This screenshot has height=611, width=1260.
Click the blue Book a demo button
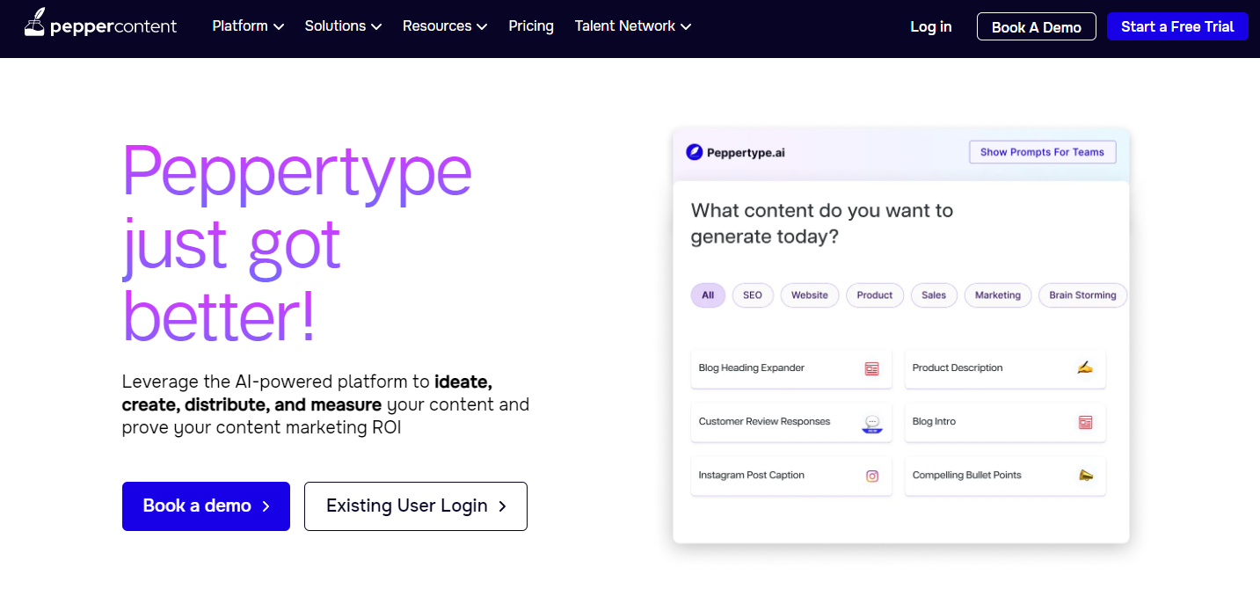206,506
